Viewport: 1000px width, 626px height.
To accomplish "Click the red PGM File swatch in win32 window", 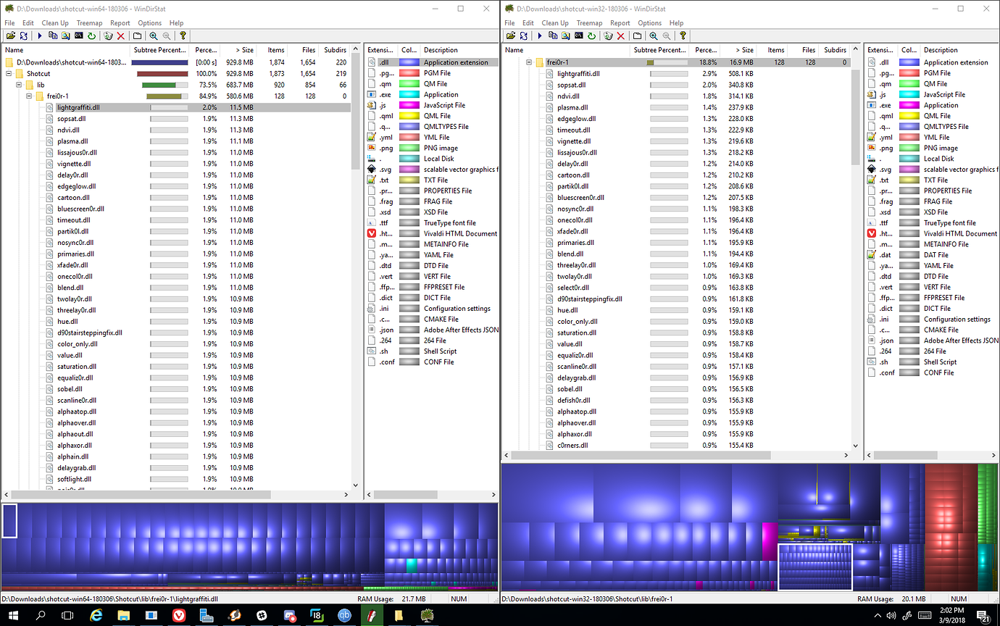I will point(909,73).
